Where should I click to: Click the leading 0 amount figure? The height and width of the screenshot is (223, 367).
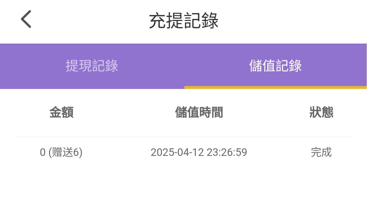point(43,152)
